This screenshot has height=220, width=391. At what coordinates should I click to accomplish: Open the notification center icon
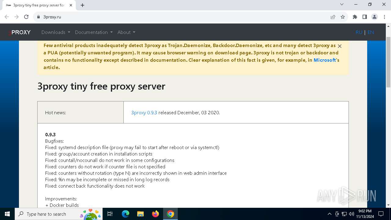(381, 214)
